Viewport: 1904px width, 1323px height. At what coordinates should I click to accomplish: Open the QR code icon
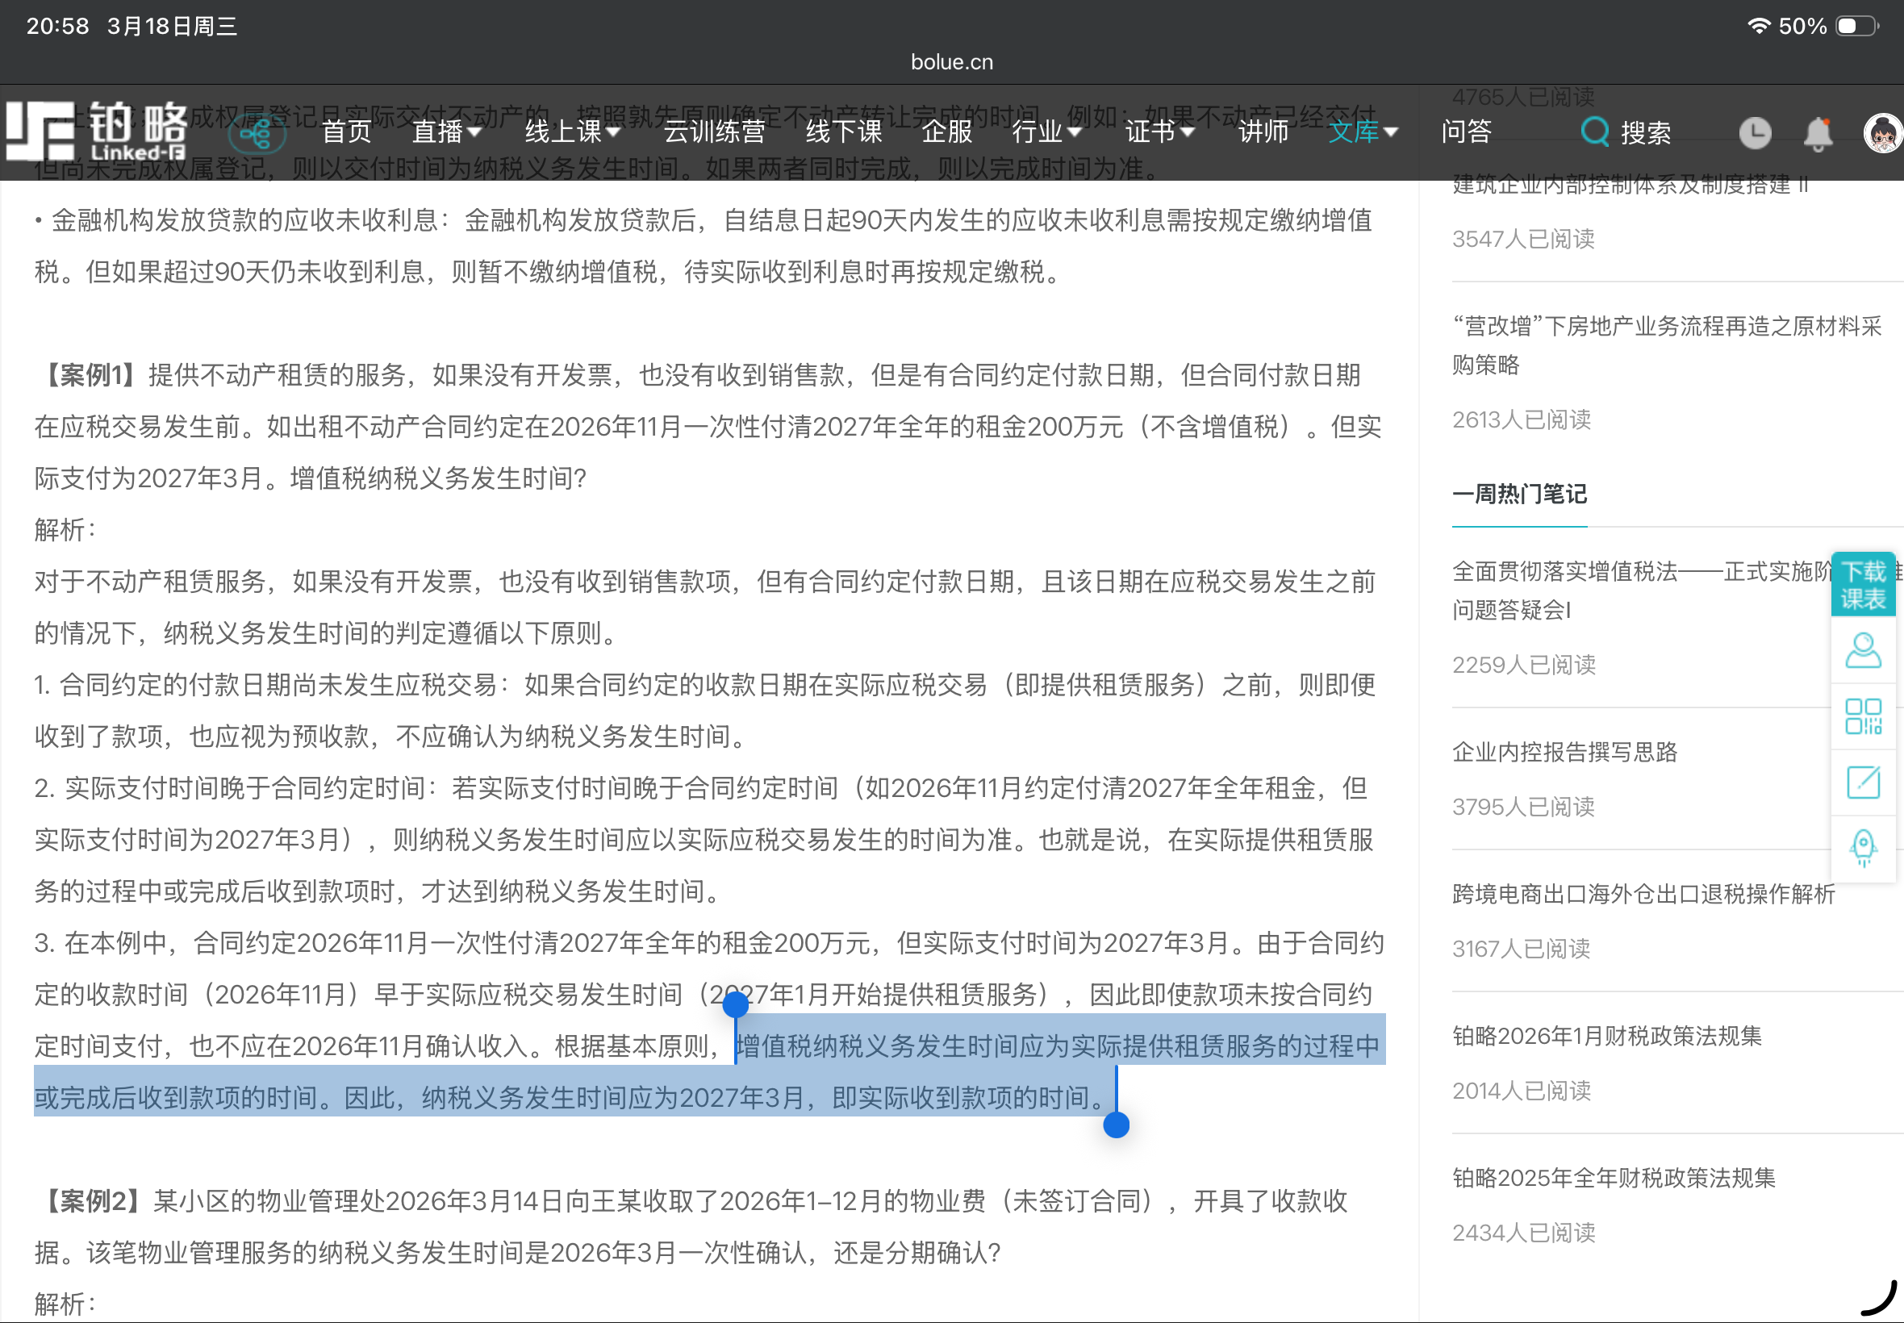pyautogui.click(x=1863, y=716)
